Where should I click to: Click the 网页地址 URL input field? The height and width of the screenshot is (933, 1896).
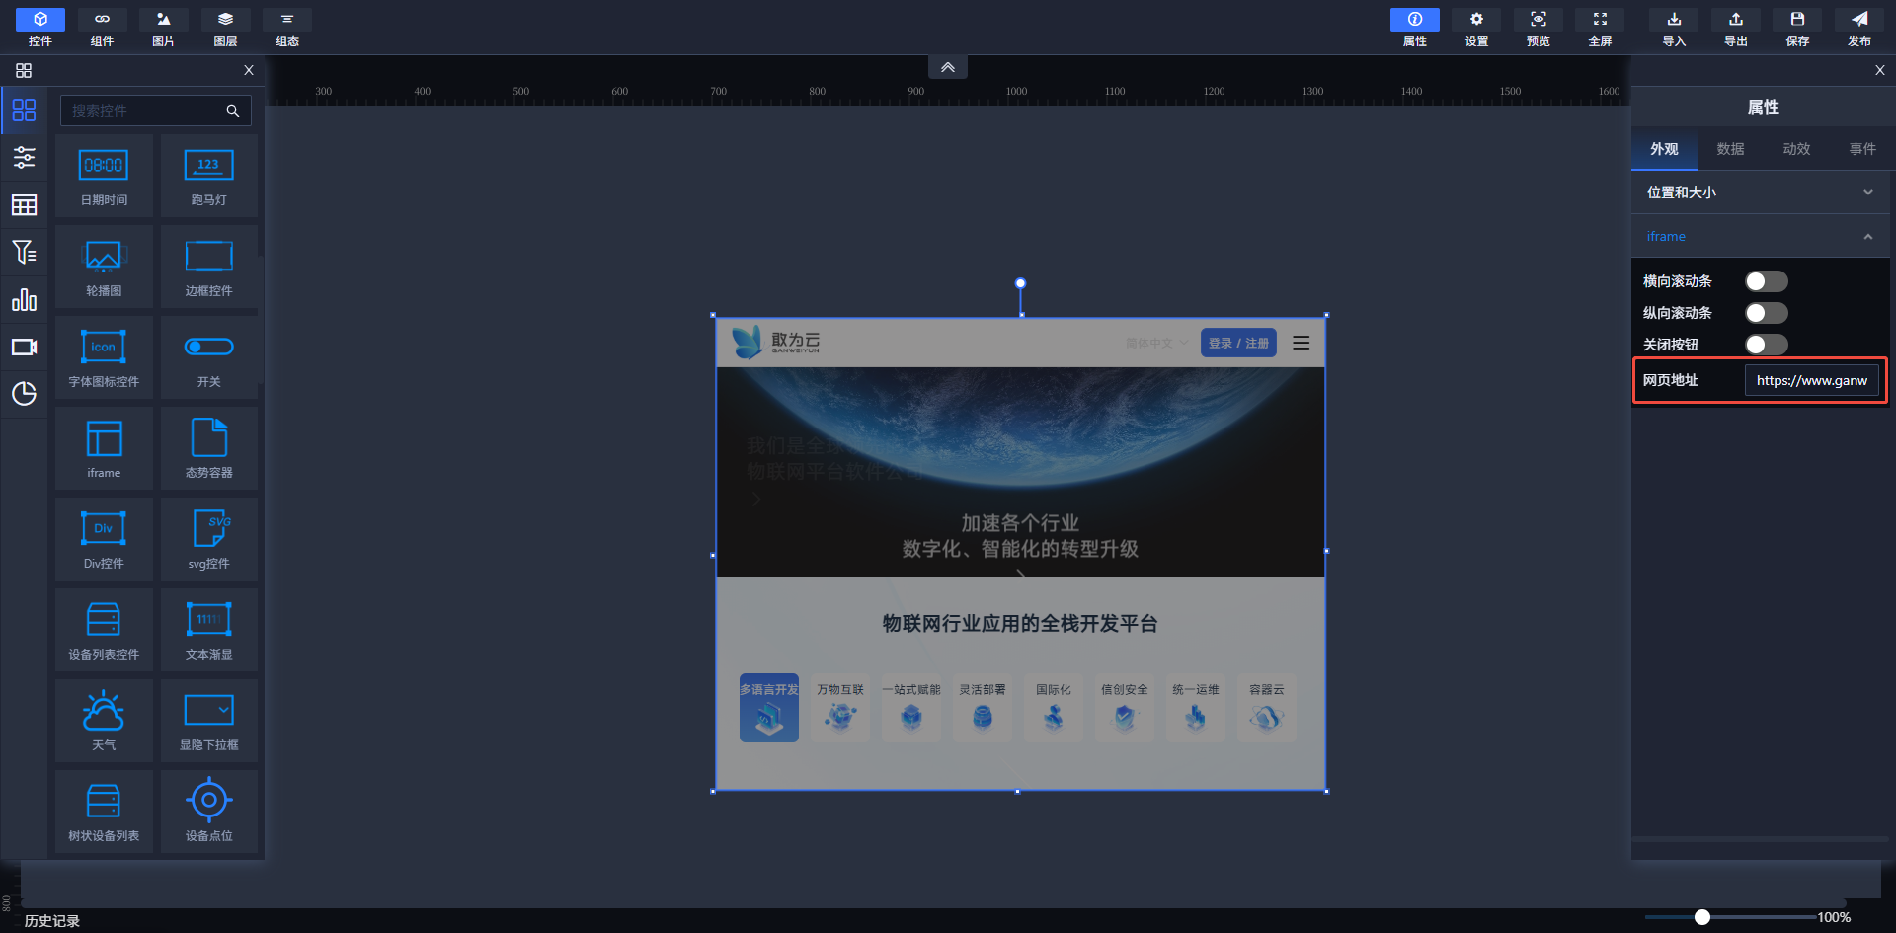(x=1812, y=380)
